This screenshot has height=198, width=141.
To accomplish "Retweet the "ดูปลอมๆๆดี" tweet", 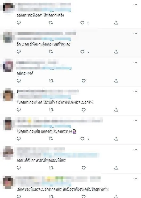I will pyautogui.click(x=51, y=81).
